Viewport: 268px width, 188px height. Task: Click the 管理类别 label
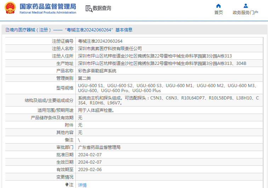[x=65, y=78]
